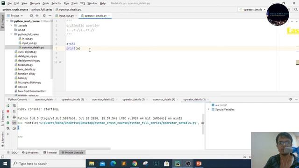
Task: Open PowerPoint from taskbar
Action: (199, 164)
